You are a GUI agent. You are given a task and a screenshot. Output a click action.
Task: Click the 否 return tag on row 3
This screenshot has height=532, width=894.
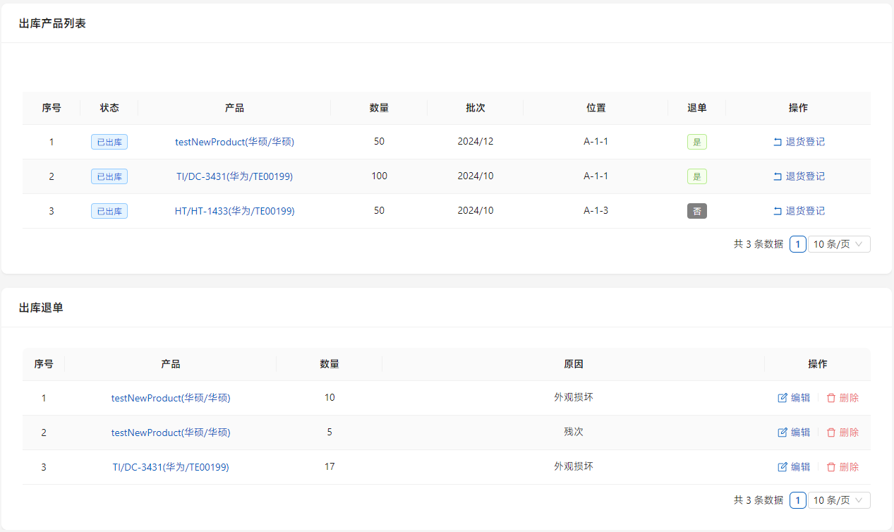pyautogui.click(x=696, y=211)
